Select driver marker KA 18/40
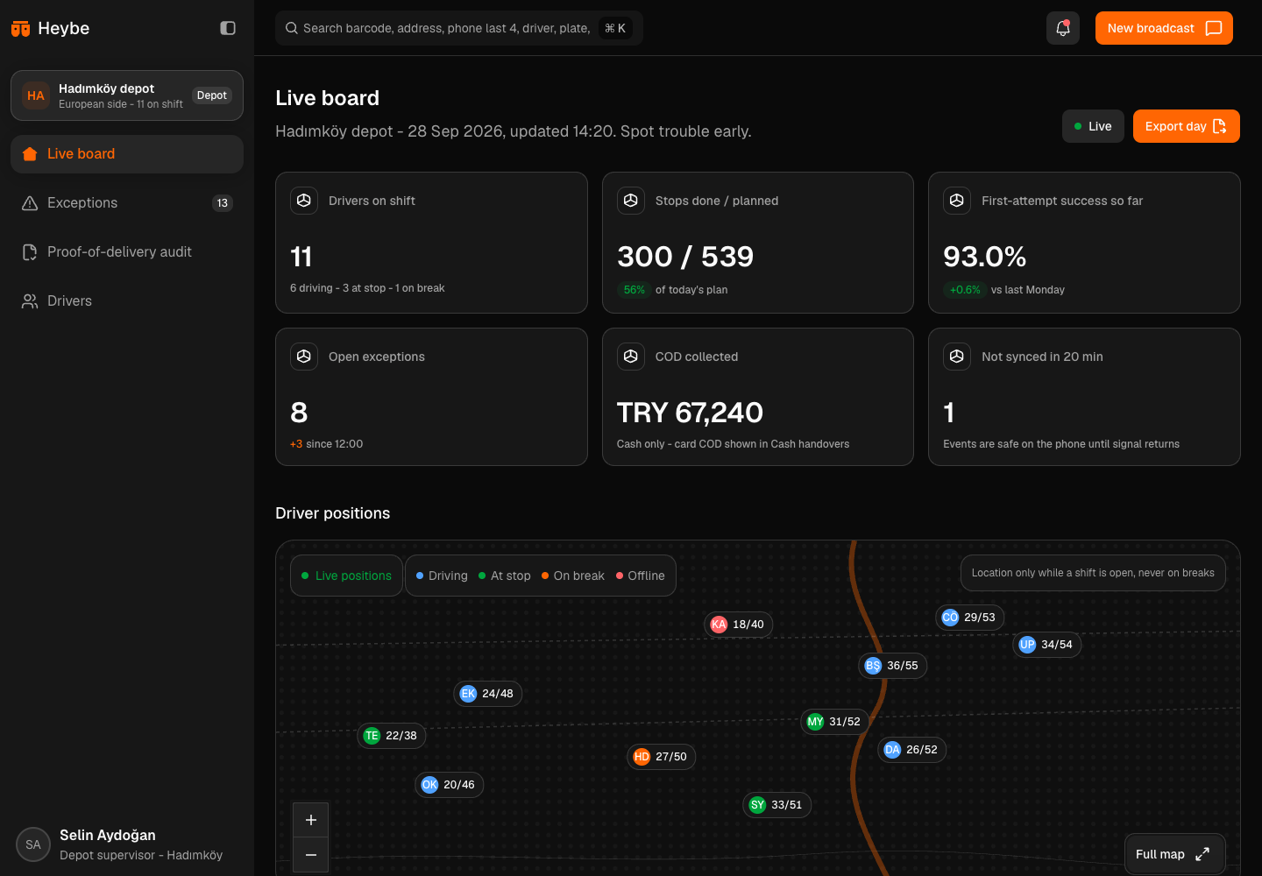 [x=738, y=625]
